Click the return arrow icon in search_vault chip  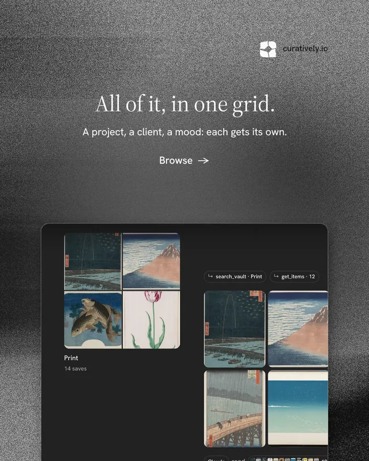[210, 277]
